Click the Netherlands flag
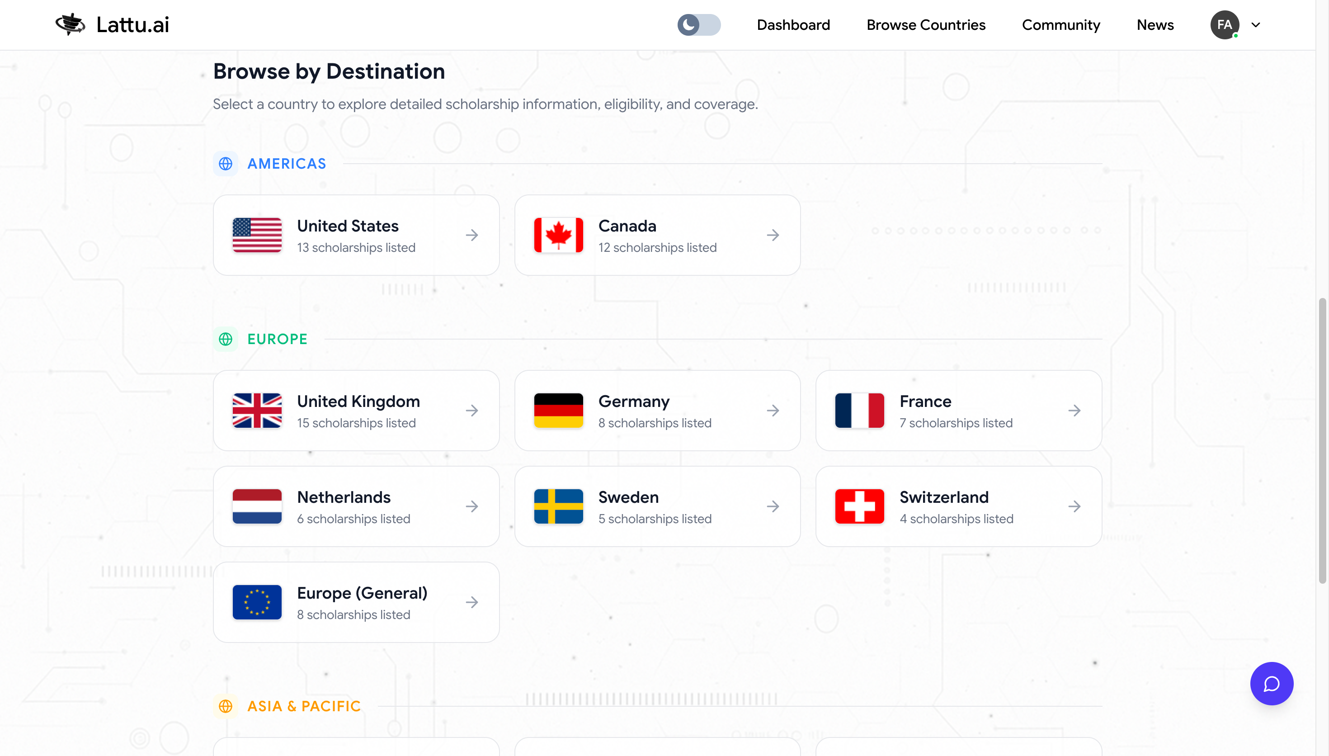Image resolution: width=1329 pixels, height=756 pixels. [x=257, y=506]
